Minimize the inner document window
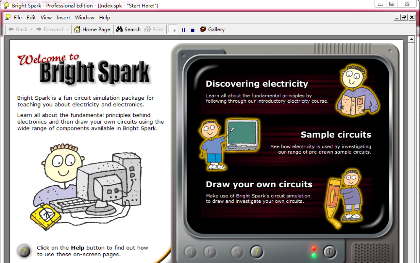The width and height of the screenshot is (420, 263). [x=397, y=17]
